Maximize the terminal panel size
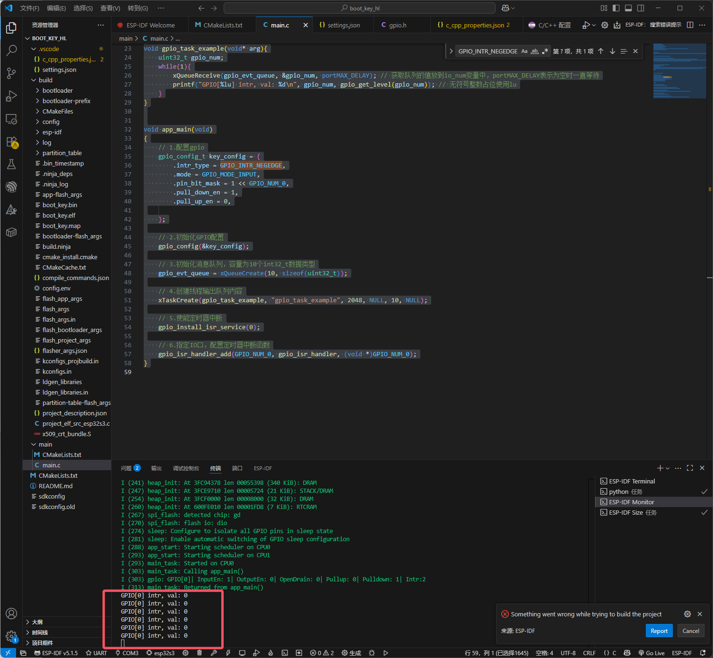The width and height of the screenshot is (713, 658). pos(690,468)
